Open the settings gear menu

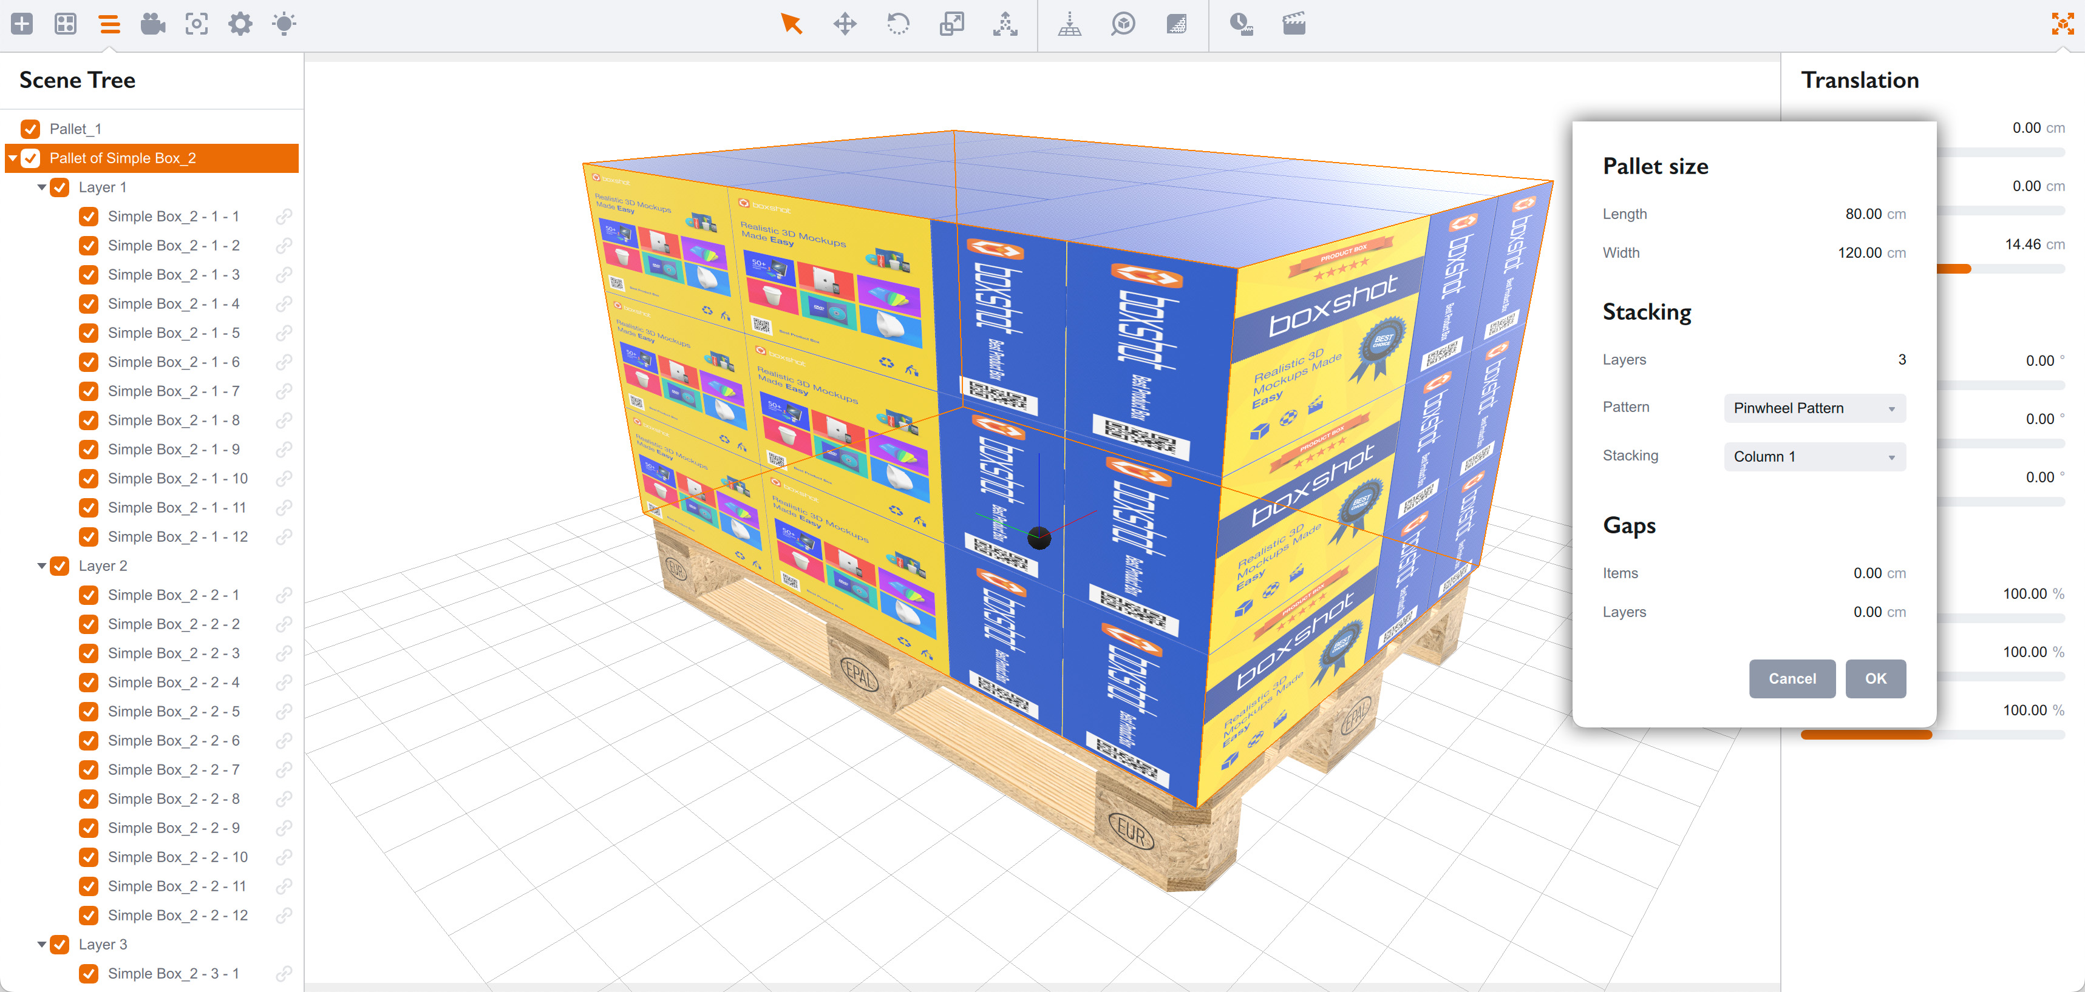click(x=240, y=24)
